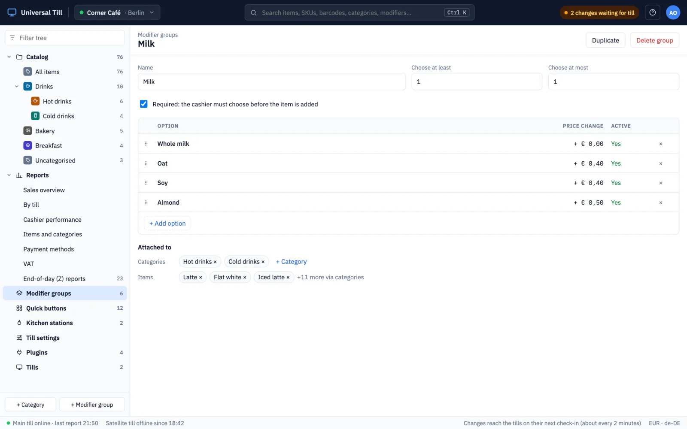Click the + Modifier group button
This screenshot has width=687, height=429.
click(x=92, y=405)
